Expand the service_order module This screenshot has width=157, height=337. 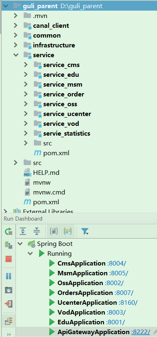tap(26, 94)
